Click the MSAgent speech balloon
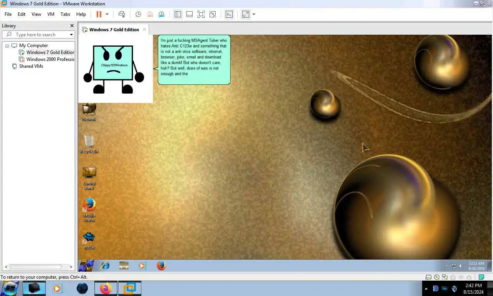Image resolution: width=493 pixels, height=296 pixels. (x=194, y=60)
